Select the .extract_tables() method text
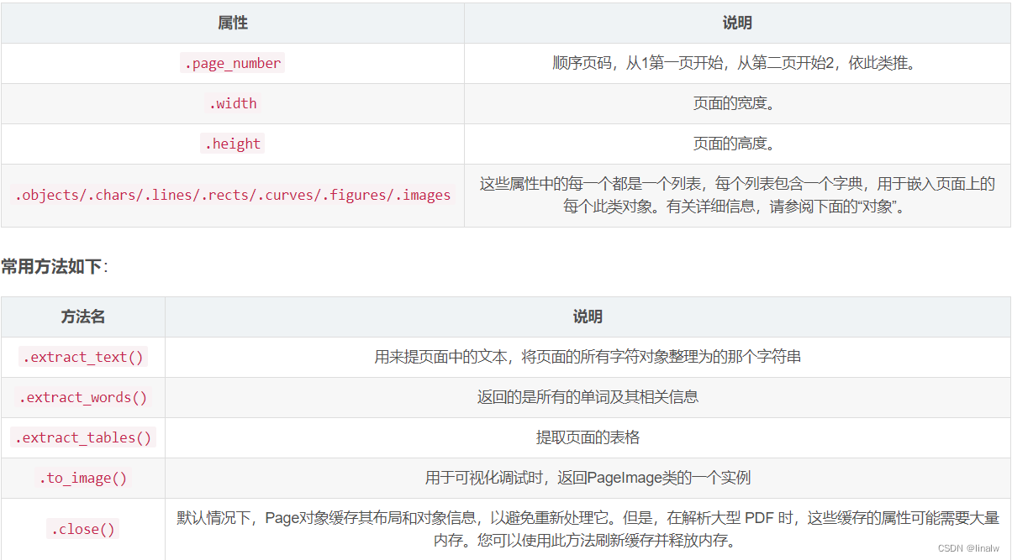 (82, 437)
